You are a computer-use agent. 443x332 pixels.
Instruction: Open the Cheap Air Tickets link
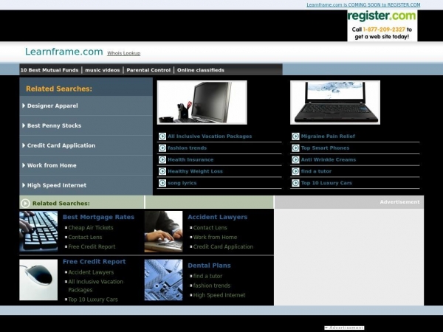coord(91,227)
